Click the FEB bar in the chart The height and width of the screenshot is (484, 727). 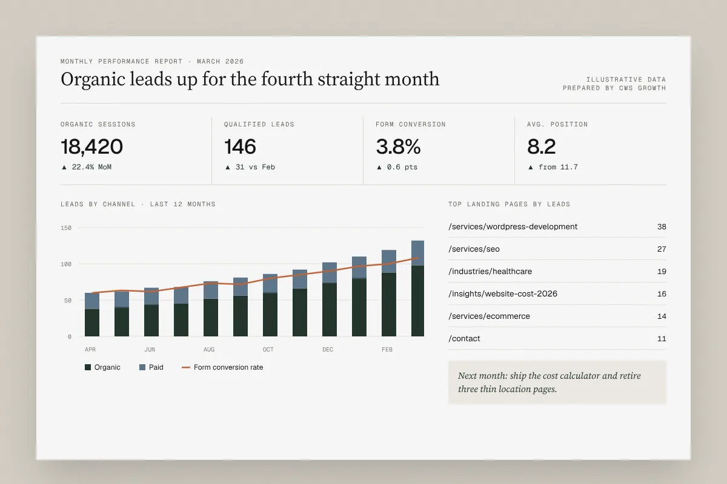pyautogui.click(x=389, y=293)
